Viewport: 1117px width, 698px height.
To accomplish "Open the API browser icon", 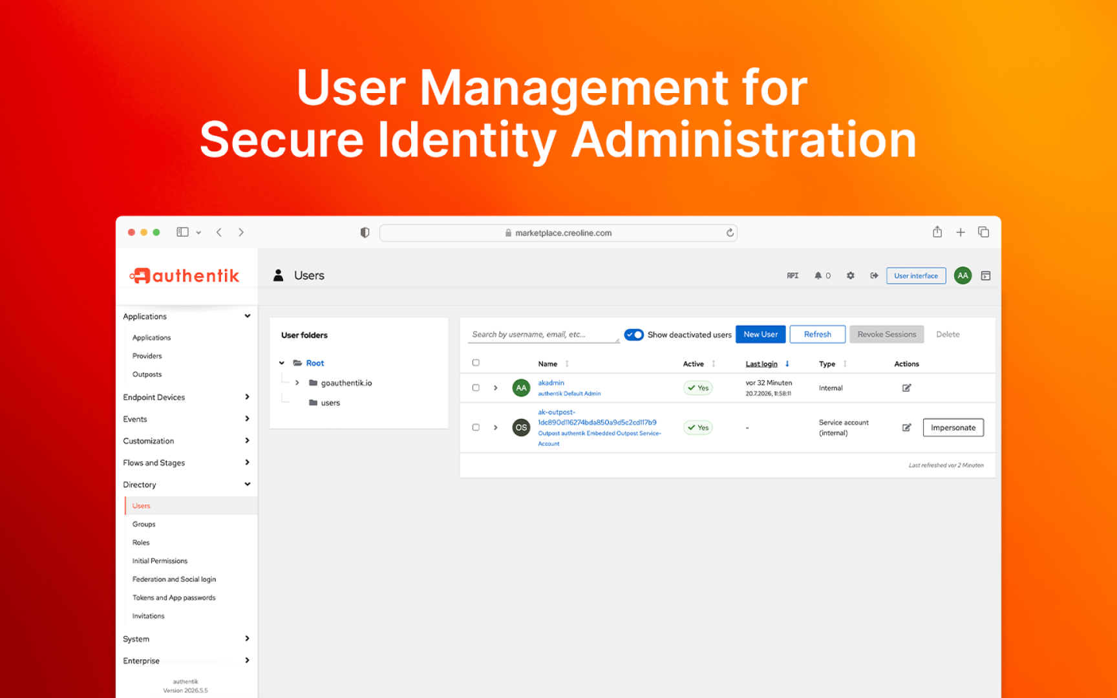I will coord(793,276).
